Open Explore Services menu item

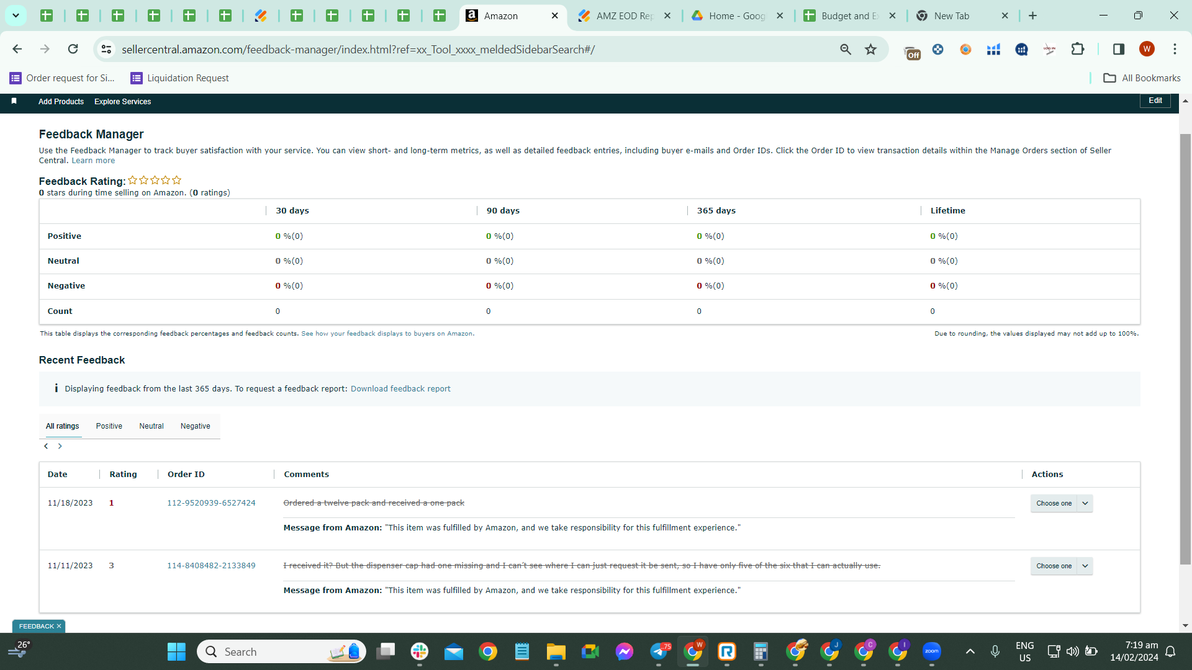click(x=122, y=102)
